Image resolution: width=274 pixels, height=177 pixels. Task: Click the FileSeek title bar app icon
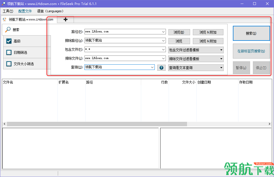coord(4,4)
